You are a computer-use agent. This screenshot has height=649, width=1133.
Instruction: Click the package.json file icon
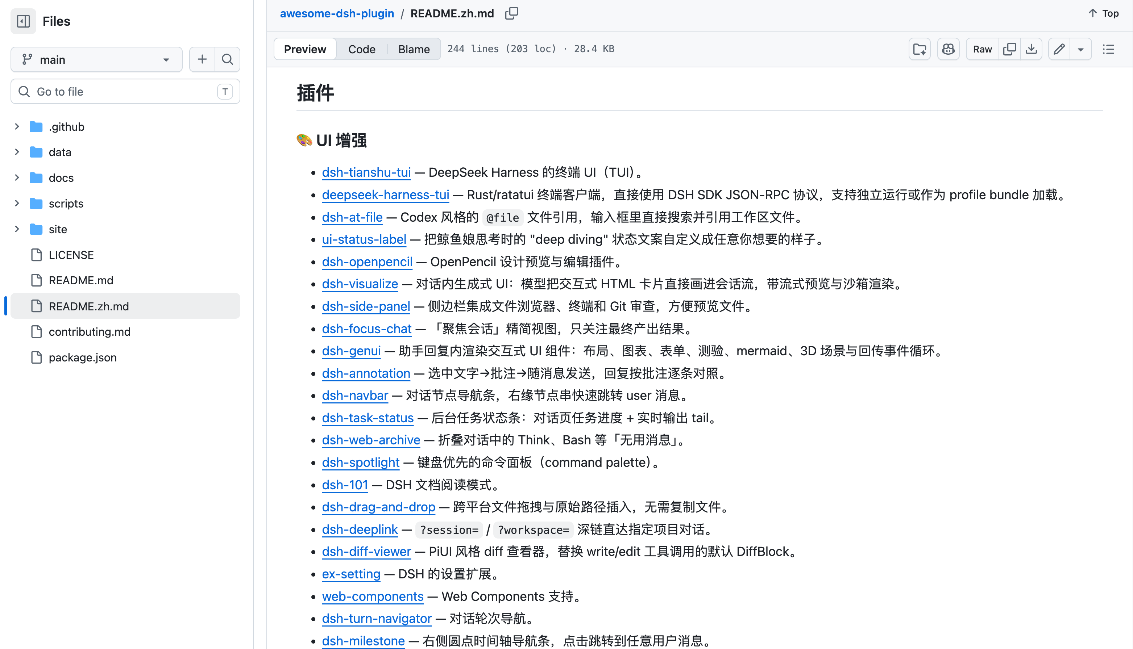tap(37, 357)
